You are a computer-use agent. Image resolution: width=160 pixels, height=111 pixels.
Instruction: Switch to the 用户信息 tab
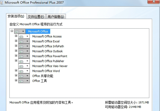[x=56, y=16]
